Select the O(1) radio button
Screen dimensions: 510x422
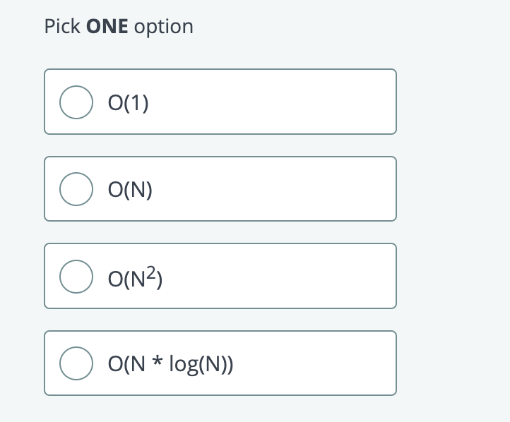click(76, 103)
